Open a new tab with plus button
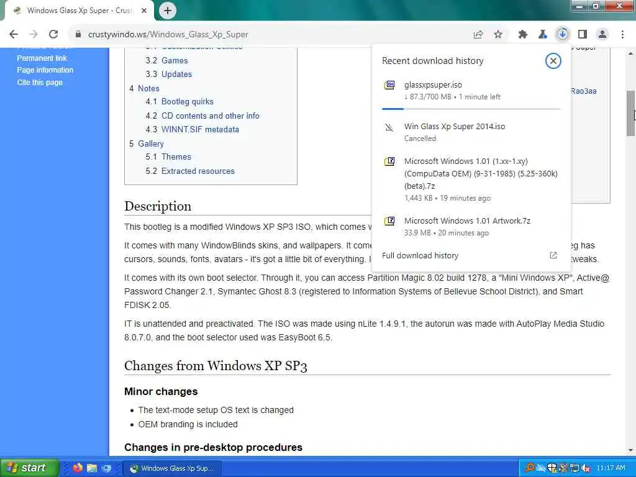 [x=168, y=11]
